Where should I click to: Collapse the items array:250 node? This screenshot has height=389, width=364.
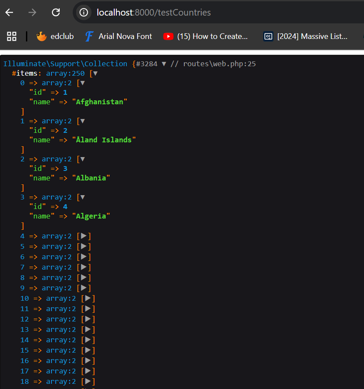pos(95,74)
